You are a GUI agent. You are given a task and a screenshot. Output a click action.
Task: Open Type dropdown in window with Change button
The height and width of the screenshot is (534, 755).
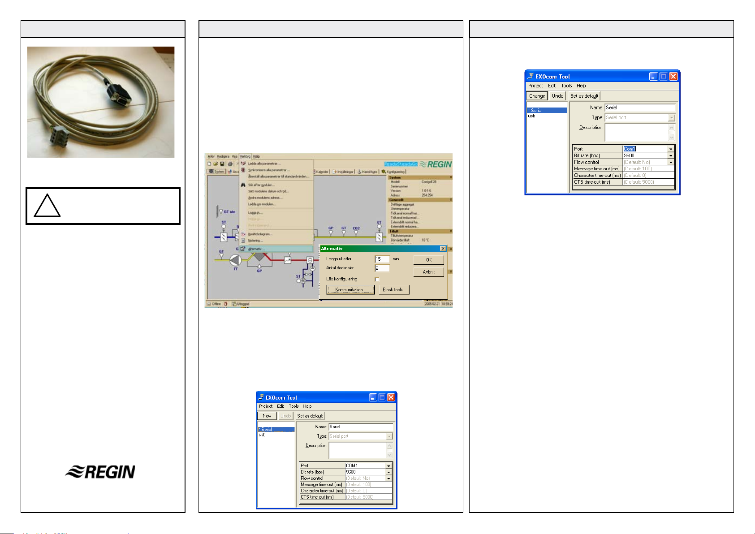point(671,117)
